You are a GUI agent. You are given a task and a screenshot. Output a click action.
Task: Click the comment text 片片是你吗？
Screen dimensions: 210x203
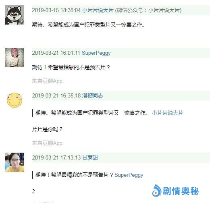tap(47, 129)
